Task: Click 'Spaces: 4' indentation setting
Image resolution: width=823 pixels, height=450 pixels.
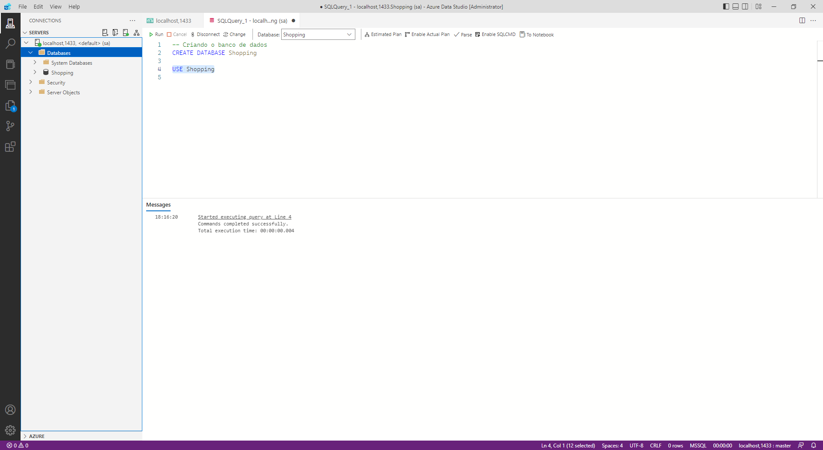Action: (x=612, y=446)
